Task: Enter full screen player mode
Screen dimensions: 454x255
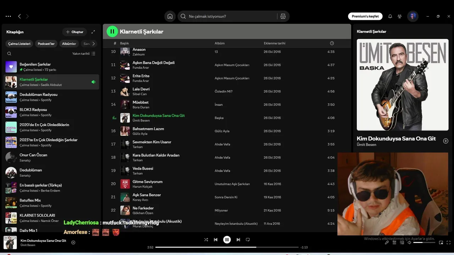Action: (449, 243)
